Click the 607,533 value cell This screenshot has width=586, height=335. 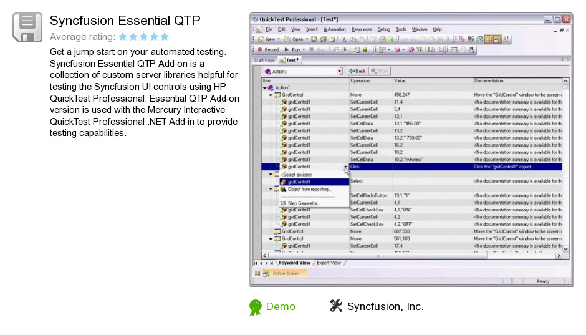[433, 232]
